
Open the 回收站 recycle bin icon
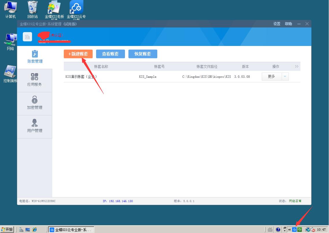33,10
